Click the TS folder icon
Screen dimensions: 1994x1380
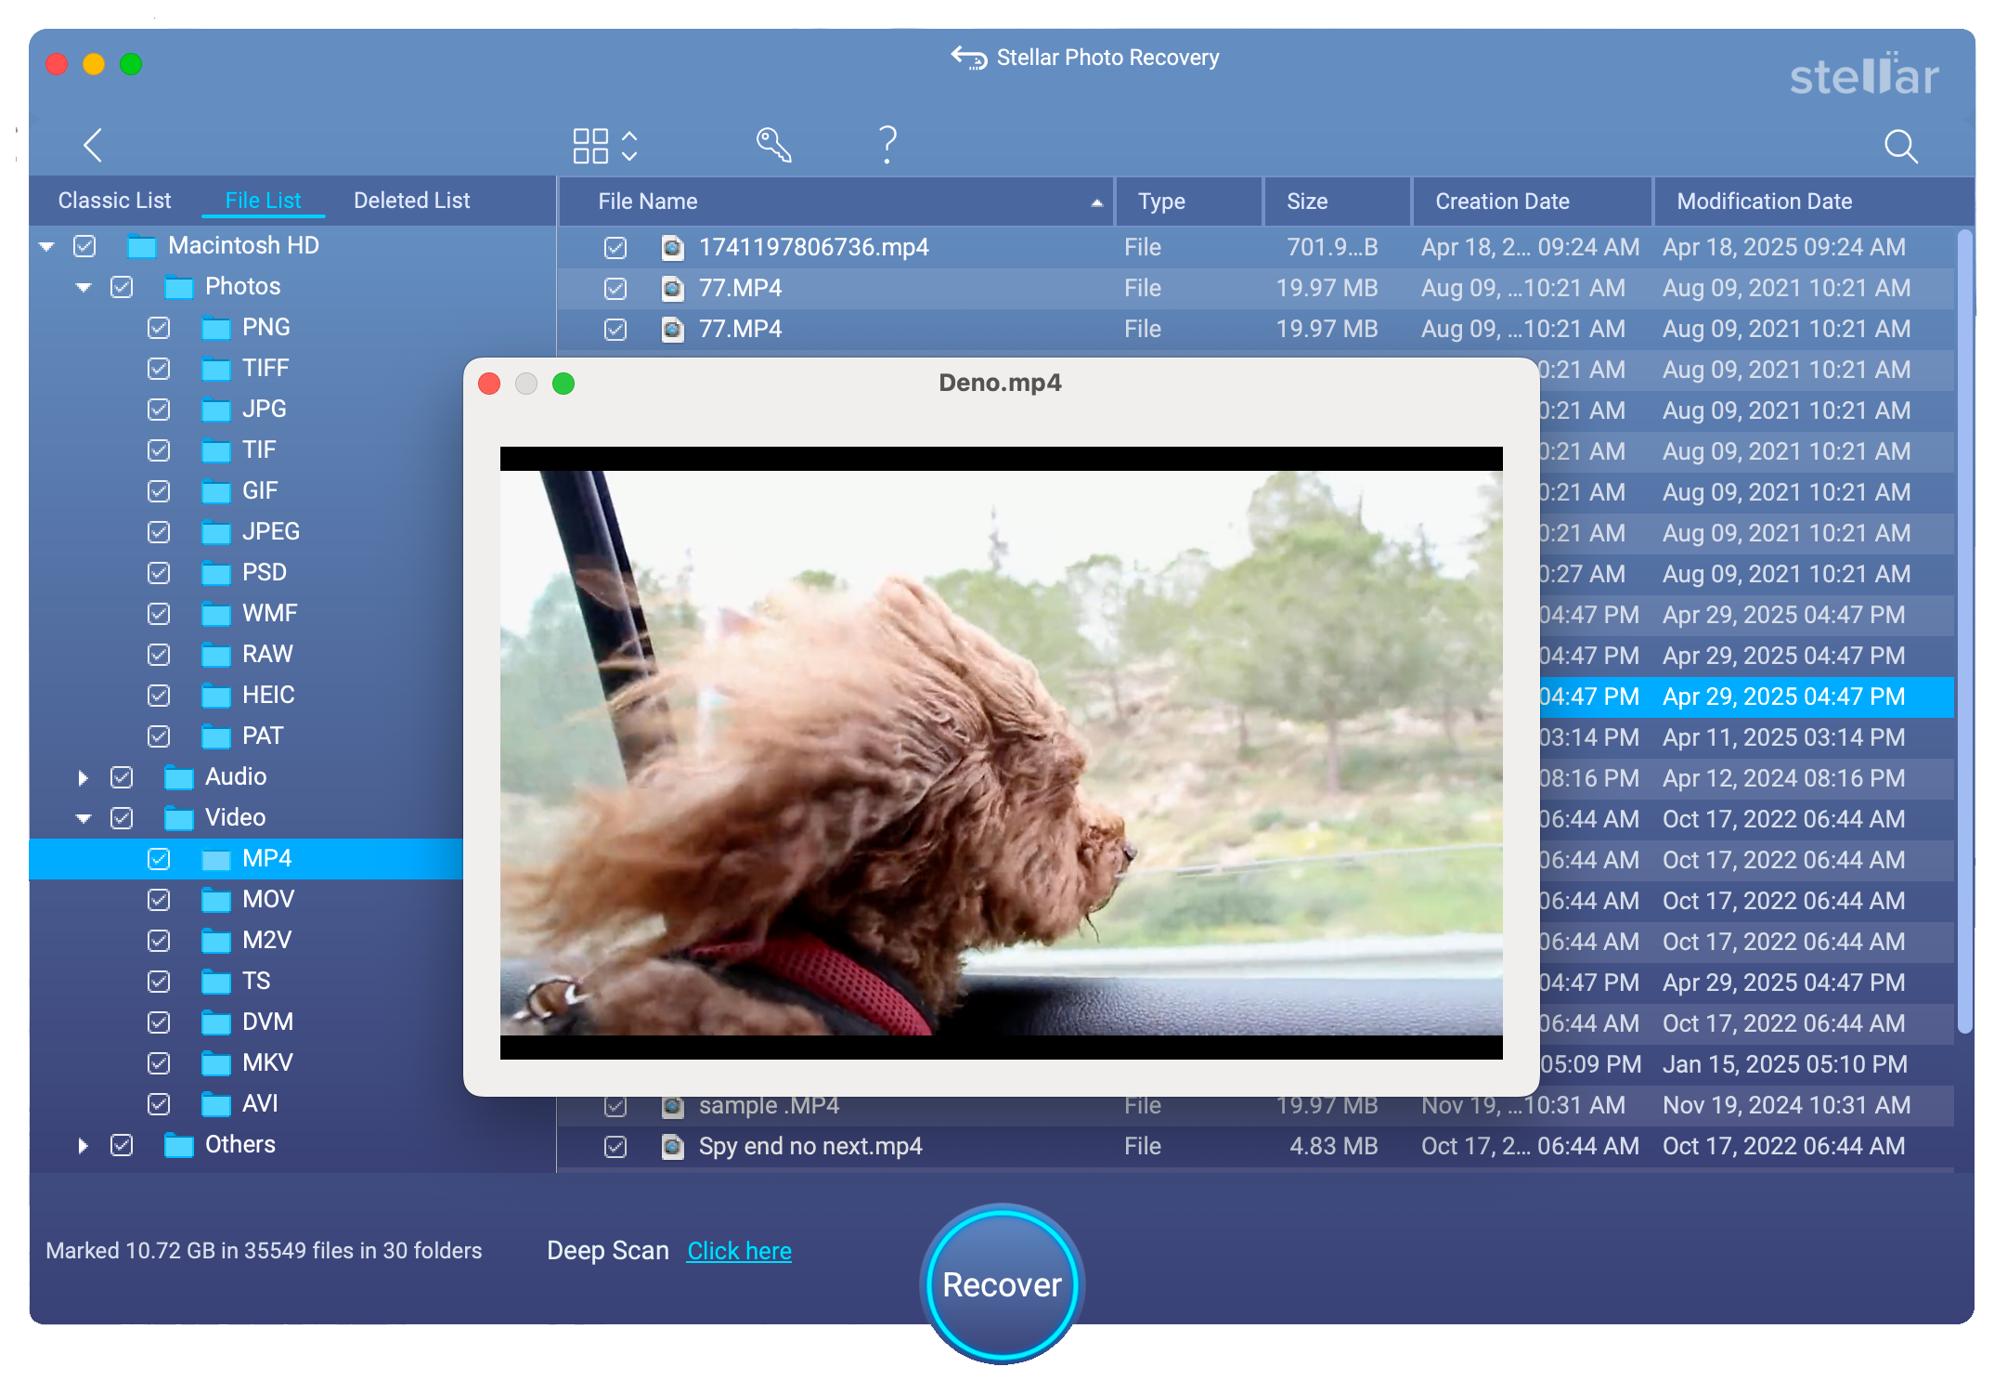click(x=216, y=982)
